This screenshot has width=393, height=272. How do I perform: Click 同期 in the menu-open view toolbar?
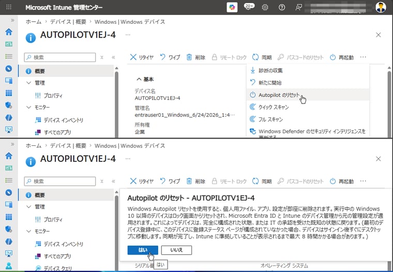pos(262,57)
